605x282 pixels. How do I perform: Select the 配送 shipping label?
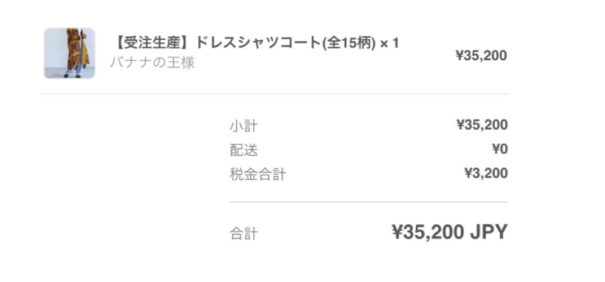pos(243,150)
